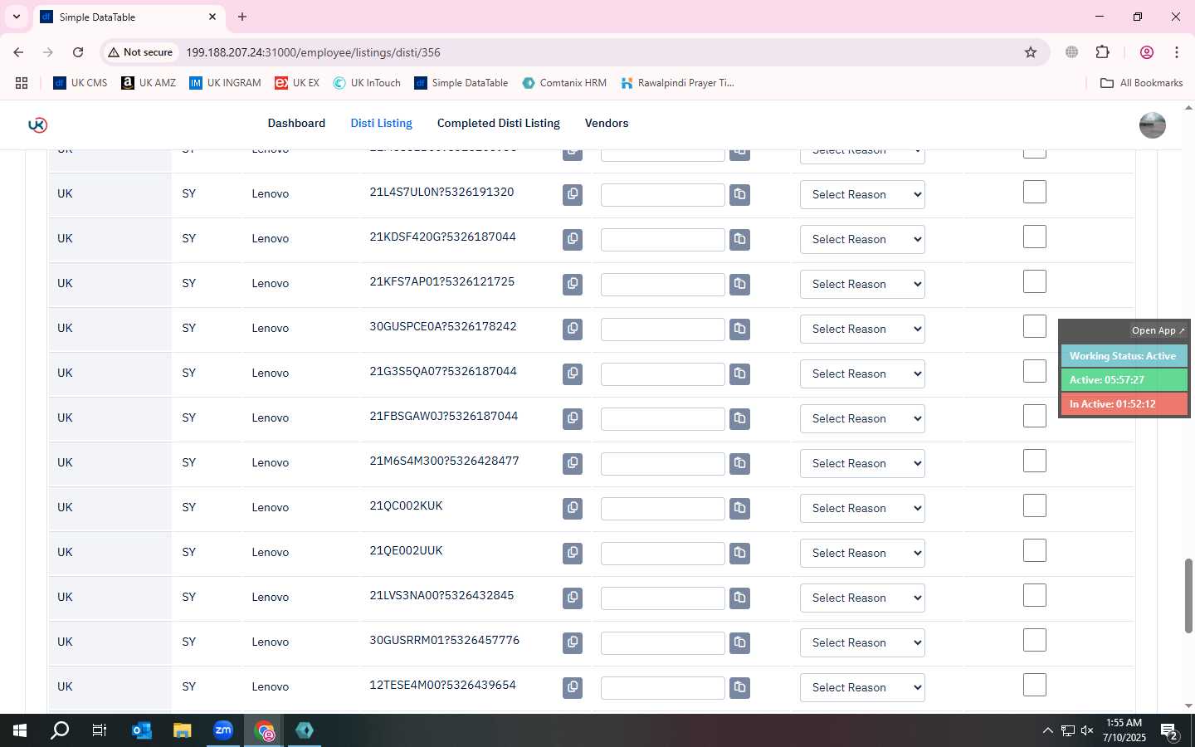Go to the Dashboard nav item
This screenshot has width=1195, height=747.
pos(296,123)
